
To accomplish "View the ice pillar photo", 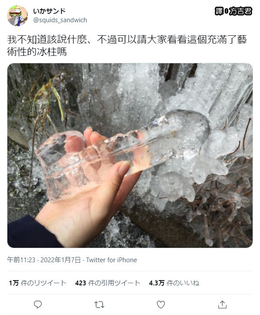I will coord(130,155).
